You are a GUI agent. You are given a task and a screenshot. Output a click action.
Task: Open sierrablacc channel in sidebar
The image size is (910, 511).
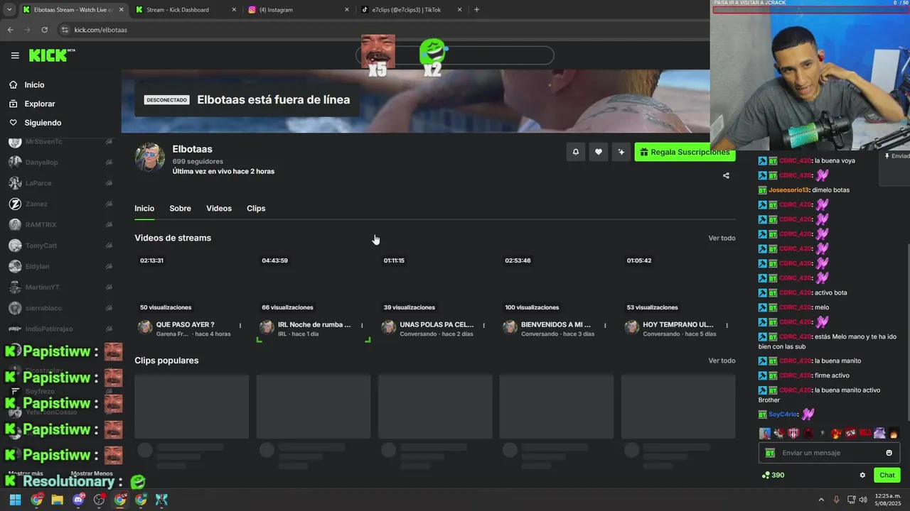pyautogui.click(x=60, y=308)
